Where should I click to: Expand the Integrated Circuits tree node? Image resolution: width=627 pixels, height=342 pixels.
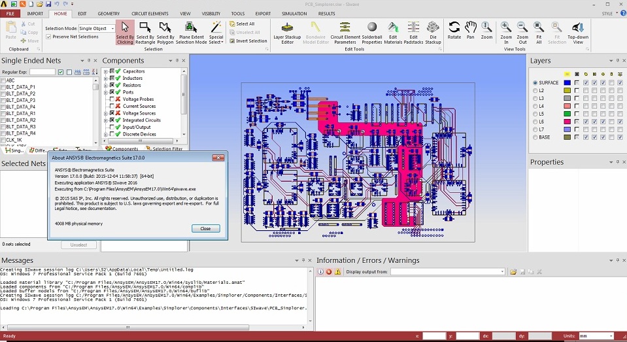(105, 120)
